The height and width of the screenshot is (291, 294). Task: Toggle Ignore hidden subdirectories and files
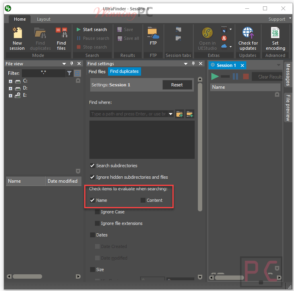click(92, 177)
